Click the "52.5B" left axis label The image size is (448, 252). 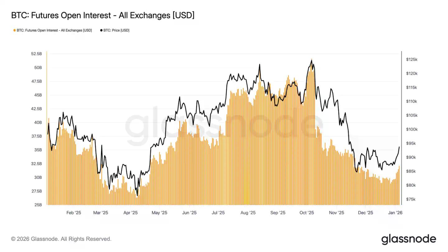click(x=36, y=54)
